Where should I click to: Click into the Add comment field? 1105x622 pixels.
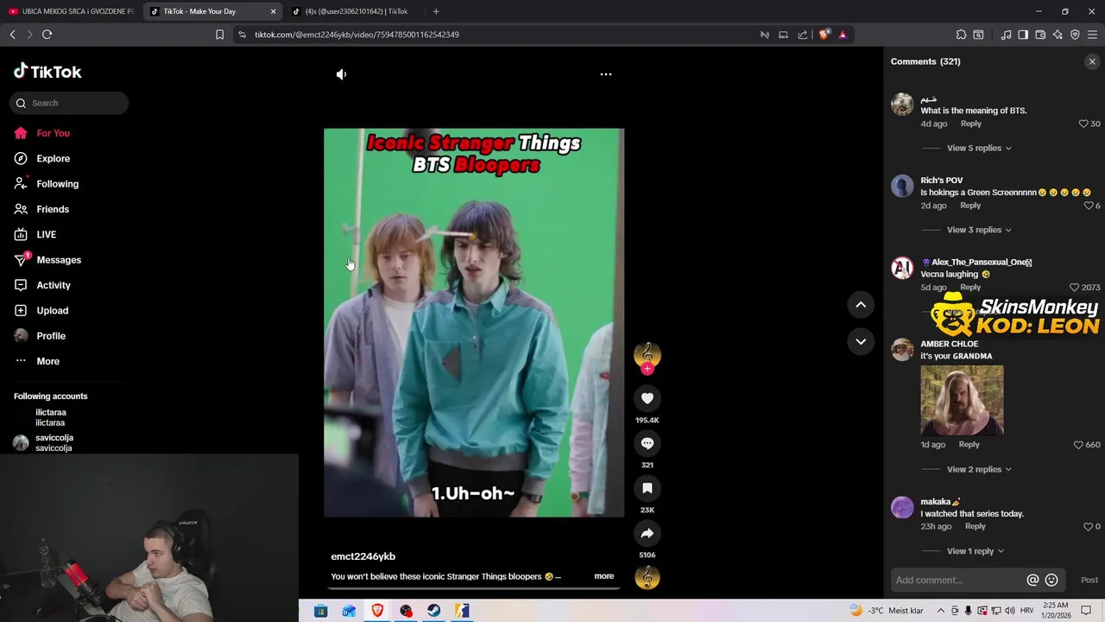tap(957, 580)
